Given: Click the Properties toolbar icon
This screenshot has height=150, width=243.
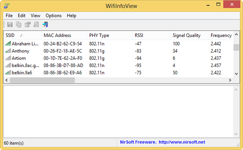Looking at the screenshot, I should point(28,24).
